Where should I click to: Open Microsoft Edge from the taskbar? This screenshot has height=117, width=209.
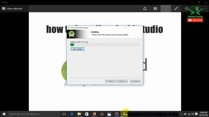72,114
